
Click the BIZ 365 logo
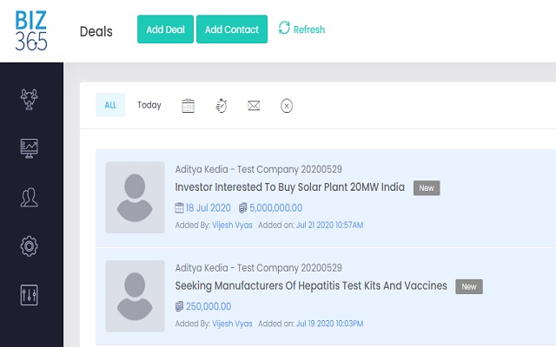[x=31, y=31]
